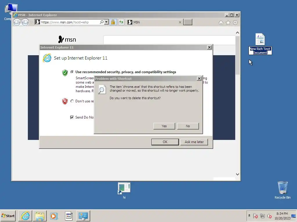Select the Recycle Bin desktop icon
297x222 pixels.
tap(282, 190)
